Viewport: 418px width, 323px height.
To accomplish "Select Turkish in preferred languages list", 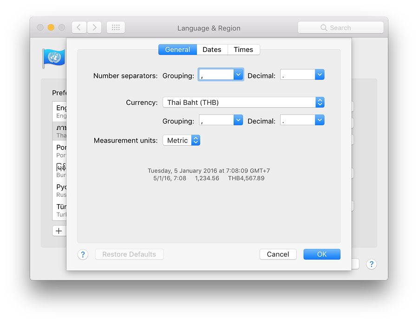I will pyautogui.click(x=59, y=210).
